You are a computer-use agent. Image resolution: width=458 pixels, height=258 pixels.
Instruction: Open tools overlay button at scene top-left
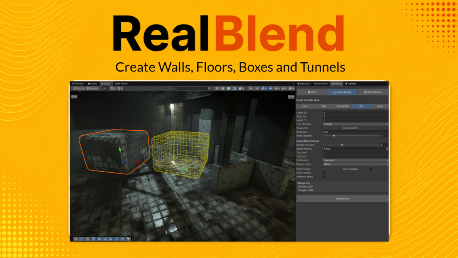coord(74,96)
